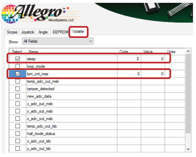This screenshot has height=157, width=196.
Task: Check the hall_mode_status box
Action: [18, 134]
